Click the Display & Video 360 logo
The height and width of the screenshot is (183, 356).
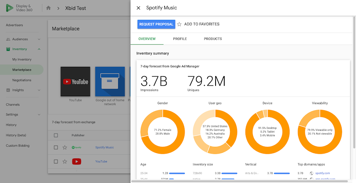coord(10,8)
